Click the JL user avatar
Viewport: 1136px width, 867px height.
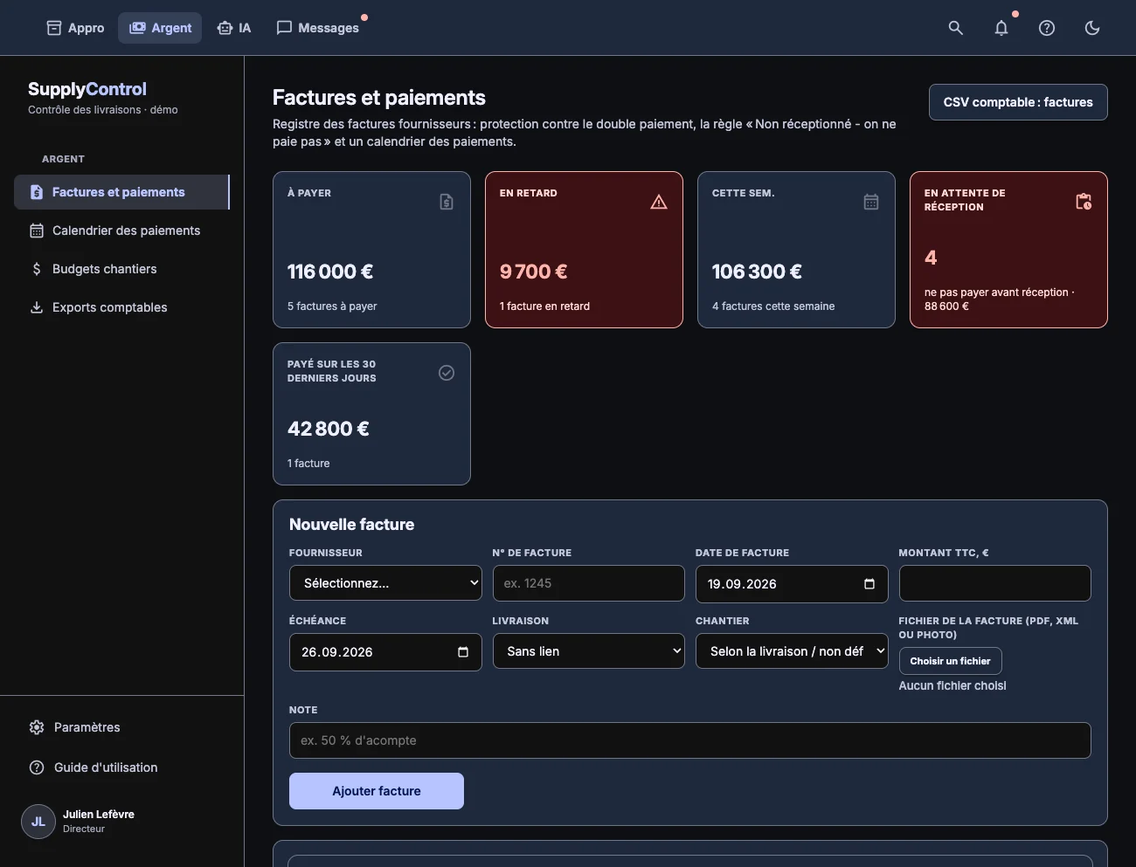click(38, 822)
